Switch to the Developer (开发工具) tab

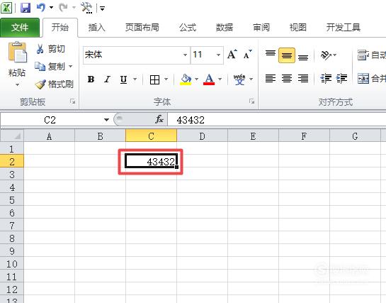point(344,27)
